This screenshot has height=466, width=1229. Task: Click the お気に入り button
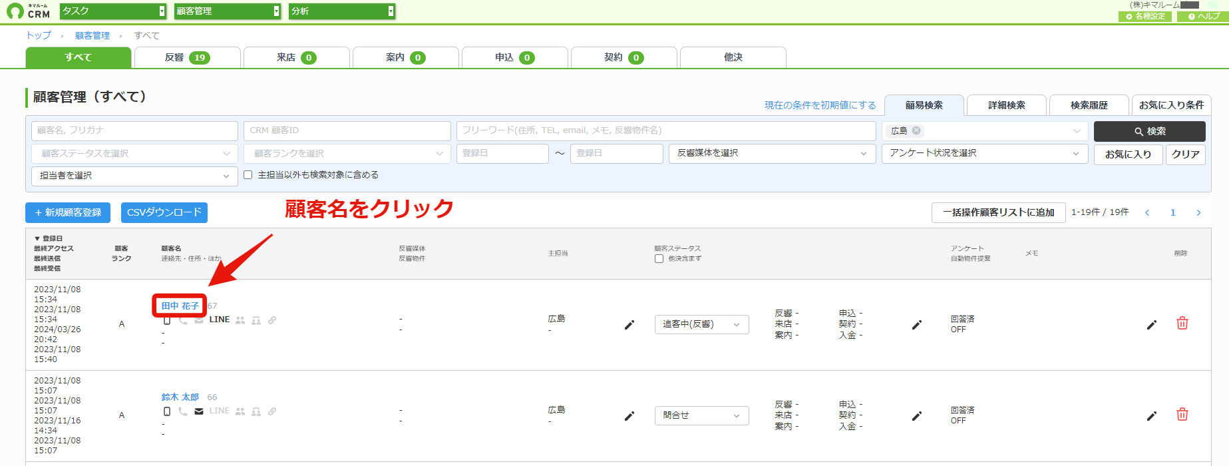[1129, 154]
